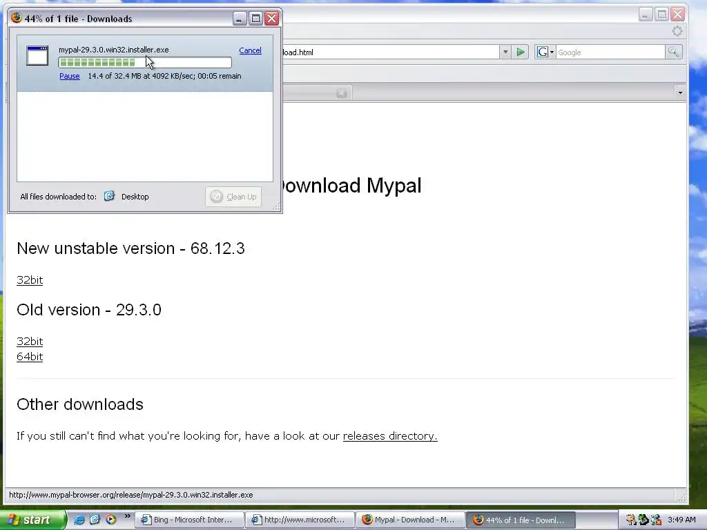
Task: Click the 3:49 AM clock
Action: [681, 520]
